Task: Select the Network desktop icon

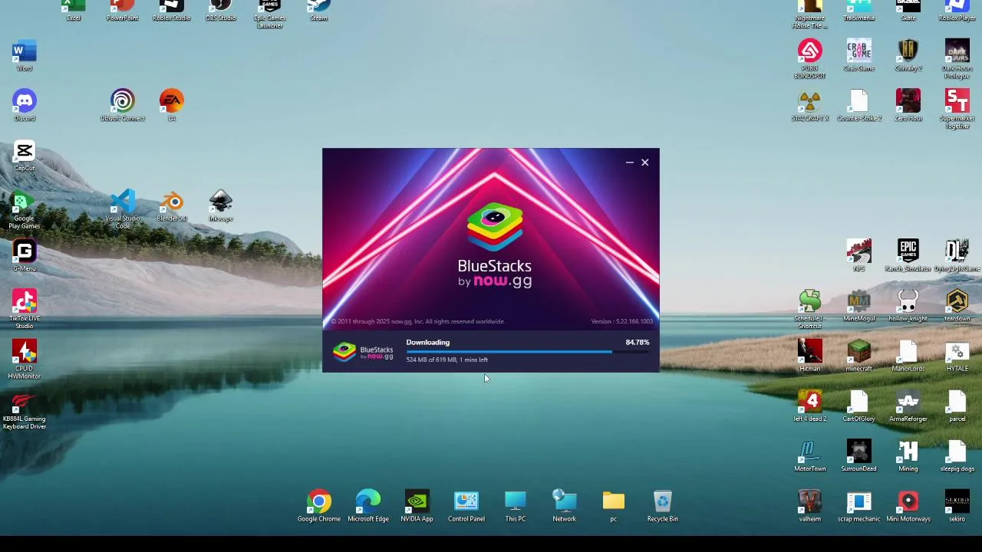Action: [x=565, y=507]
